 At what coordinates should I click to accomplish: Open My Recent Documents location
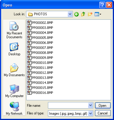[14, 30]
